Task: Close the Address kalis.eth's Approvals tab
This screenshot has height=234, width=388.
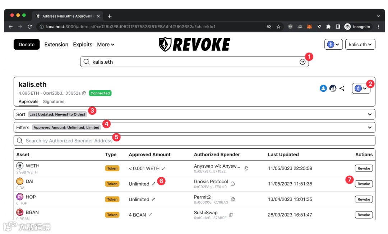Action: coord(98,16)
